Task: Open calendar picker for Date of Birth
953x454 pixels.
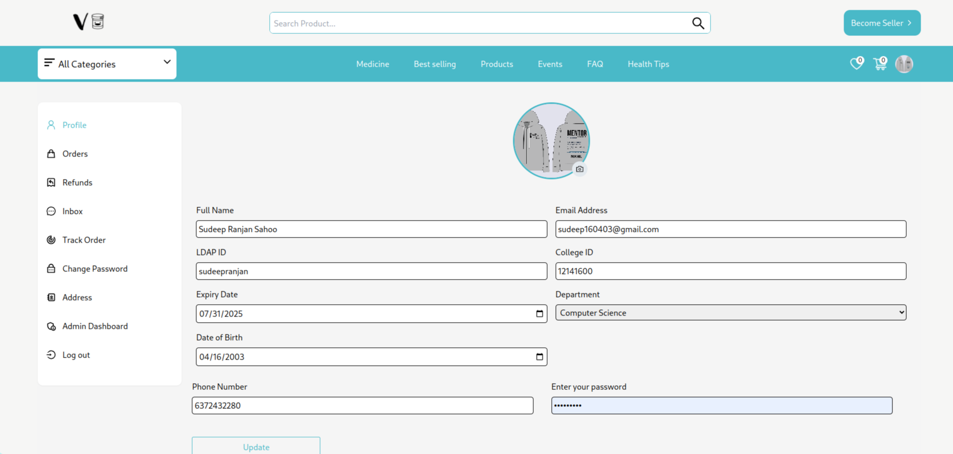Action: (x=539, y=357)
